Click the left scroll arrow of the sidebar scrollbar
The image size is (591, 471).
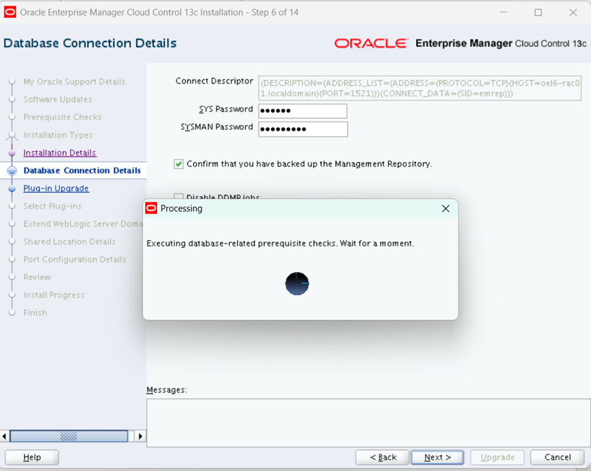6,436
